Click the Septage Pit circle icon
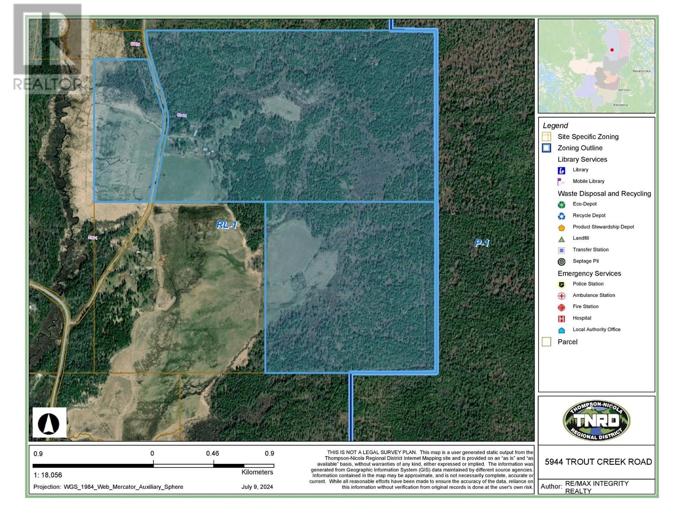This screenshot has height=513, width=684. 561,262
